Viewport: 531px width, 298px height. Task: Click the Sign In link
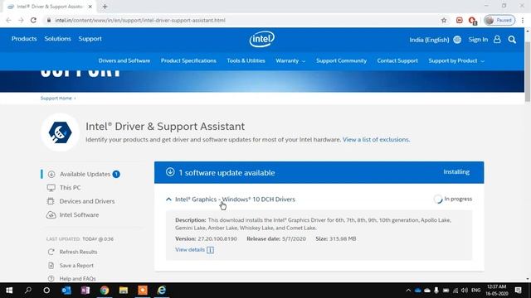tap(478, 40)
